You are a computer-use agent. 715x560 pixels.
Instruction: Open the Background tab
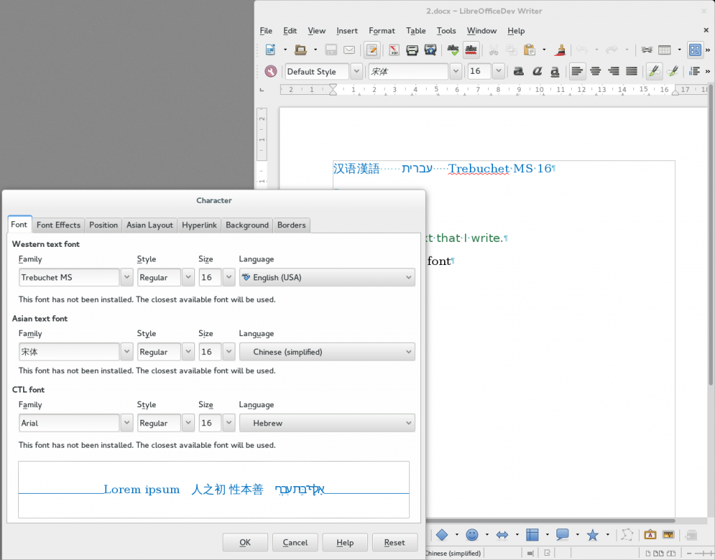(247, 225)
